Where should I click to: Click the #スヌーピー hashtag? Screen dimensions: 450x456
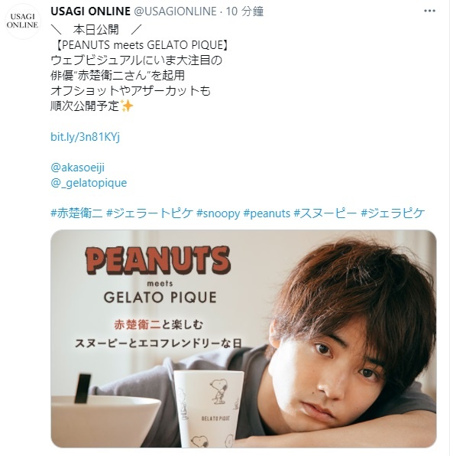pyautogui.click(x=325, y=213)
